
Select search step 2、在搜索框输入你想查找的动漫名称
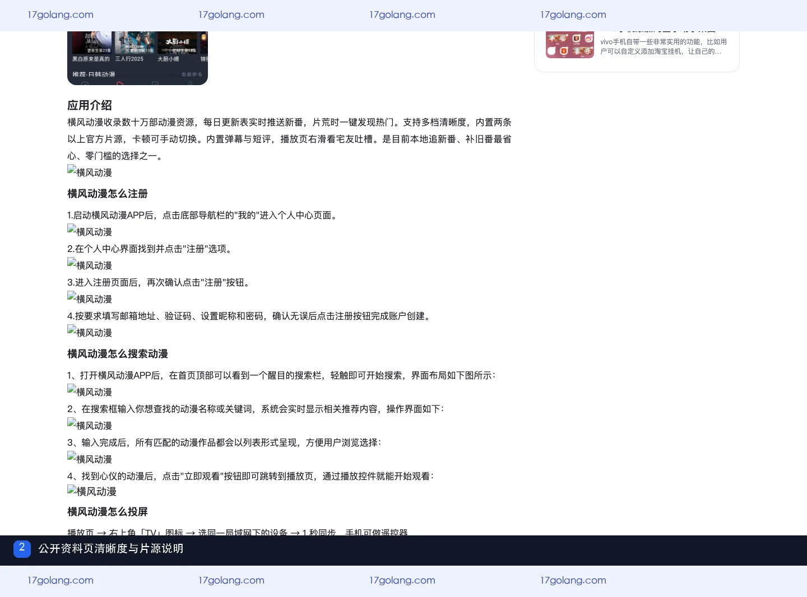[256, 409]
